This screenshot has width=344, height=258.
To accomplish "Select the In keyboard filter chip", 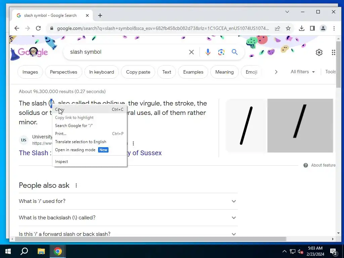I will 101,72.
